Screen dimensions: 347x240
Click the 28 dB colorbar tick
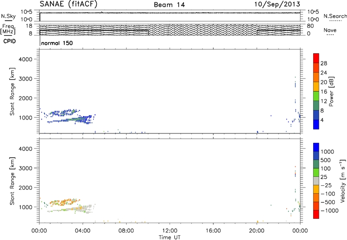pyautogui.click(x=324, y=63)
